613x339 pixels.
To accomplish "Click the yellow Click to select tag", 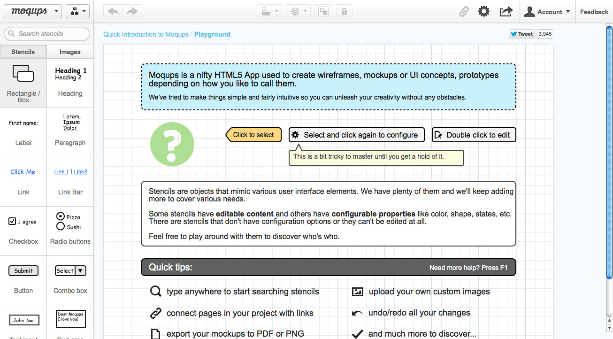I will pyautogui.click(x=253, y=135).
